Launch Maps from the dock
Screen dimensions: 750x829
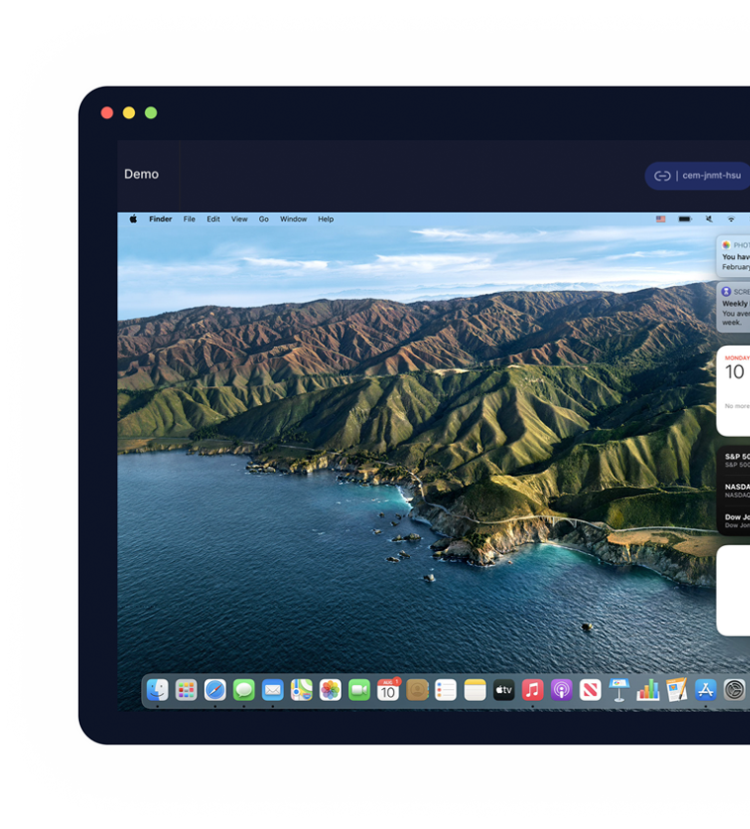[x=302, y=690]
